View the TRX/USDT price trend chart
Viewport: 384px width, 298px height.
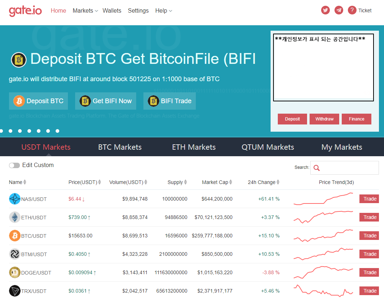tap(323, 291)
